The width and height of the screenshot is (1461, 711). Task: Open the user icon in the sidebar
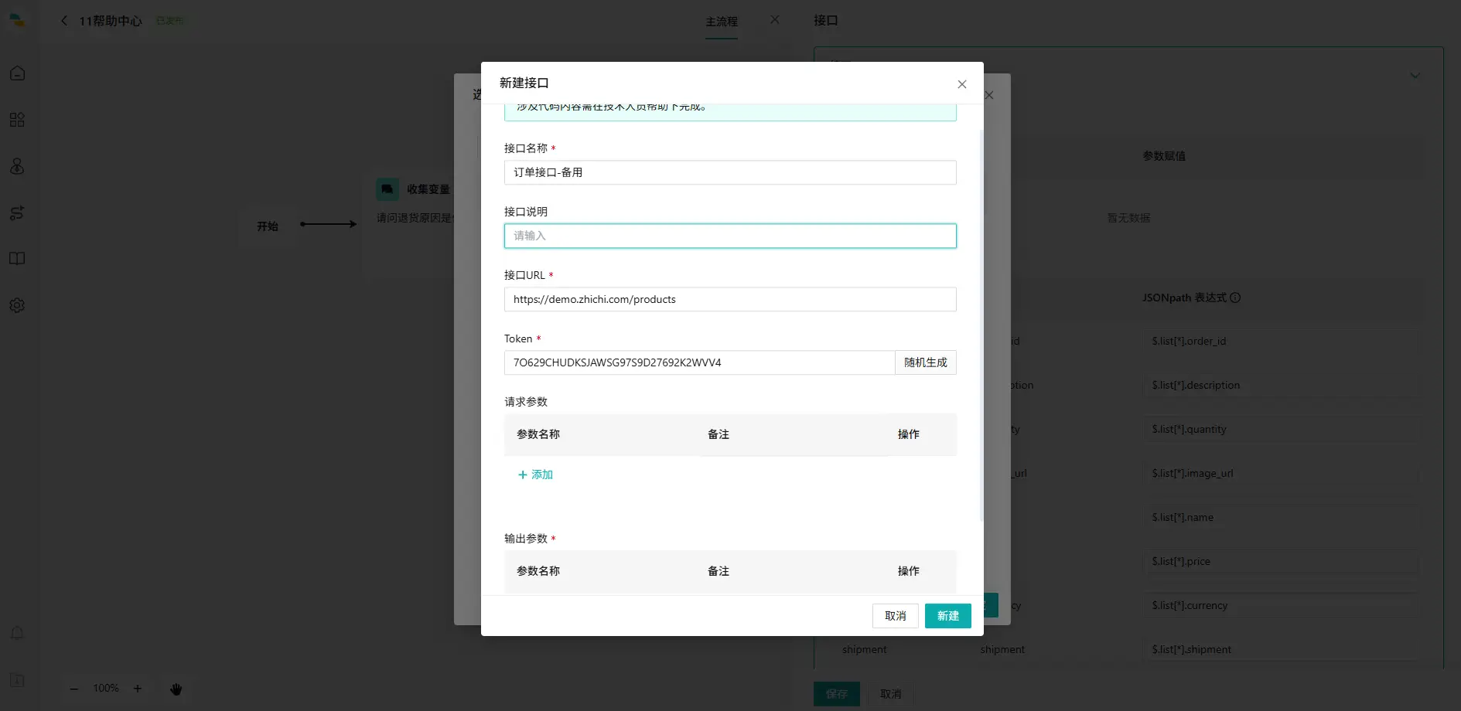17,166
